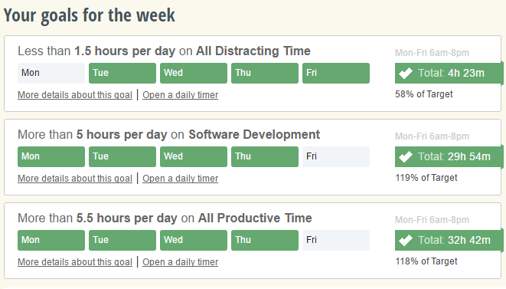Select unfilled Fri block in Software Development goal
Screen dimensions: 506x289
click(336, 157)
